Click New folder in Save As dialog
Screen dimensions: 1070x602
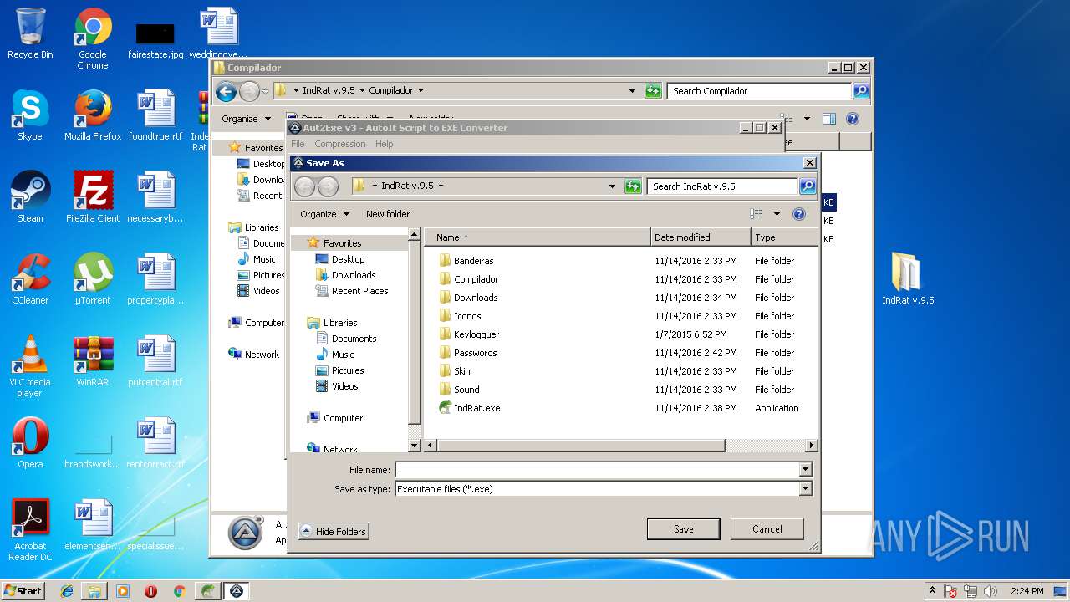(388, 214)
